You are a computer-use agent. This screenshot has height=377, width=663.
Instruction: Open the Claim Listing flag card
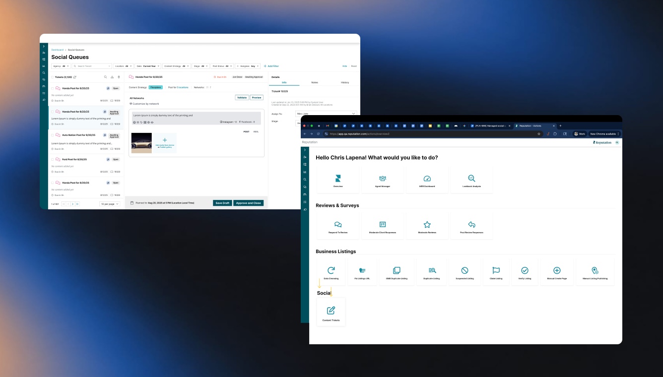pyautogui.click(x=496, y=272)
